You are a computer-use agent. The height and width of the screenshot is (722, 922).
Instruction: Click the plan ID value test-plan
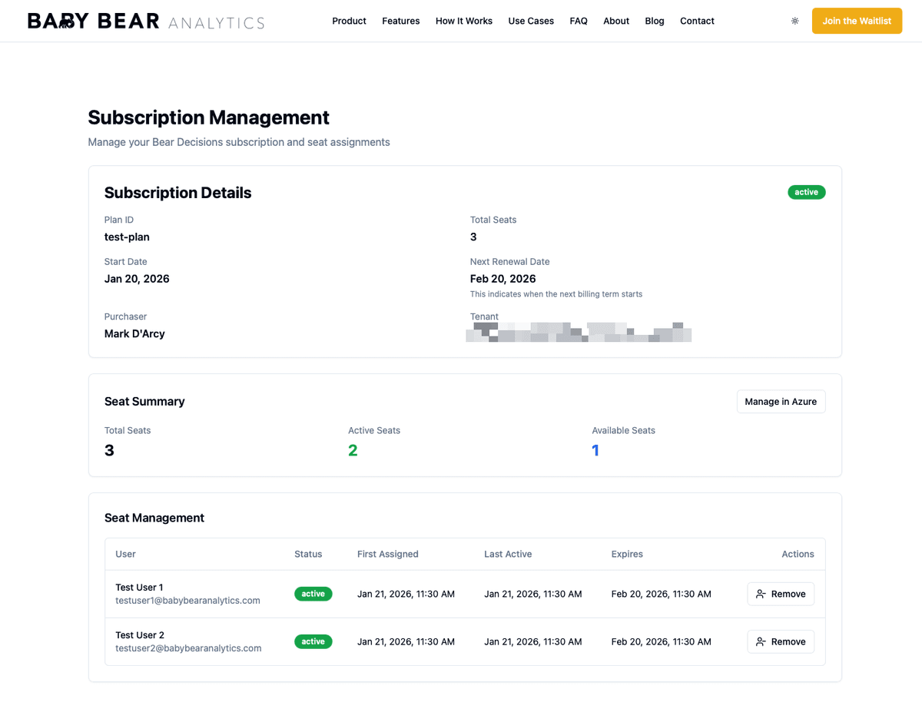point(127,237)
